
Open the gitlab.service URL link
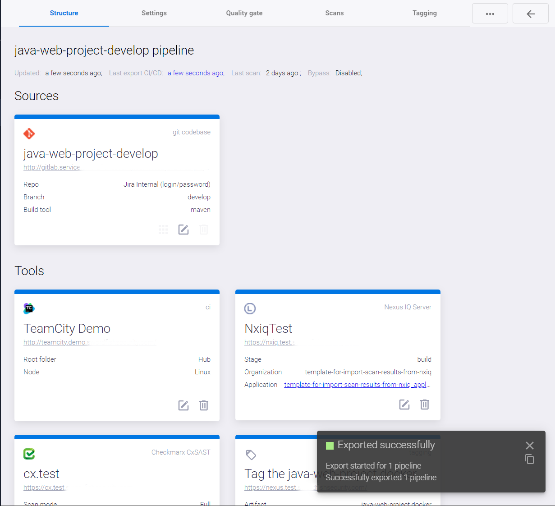coord(52,167)
